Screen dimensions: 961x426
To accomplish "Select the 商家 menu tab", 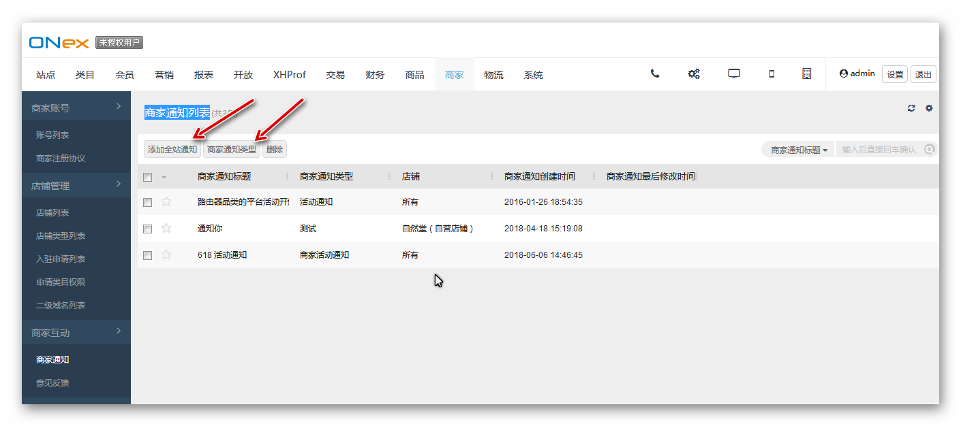I will click(x=455, y=75).
